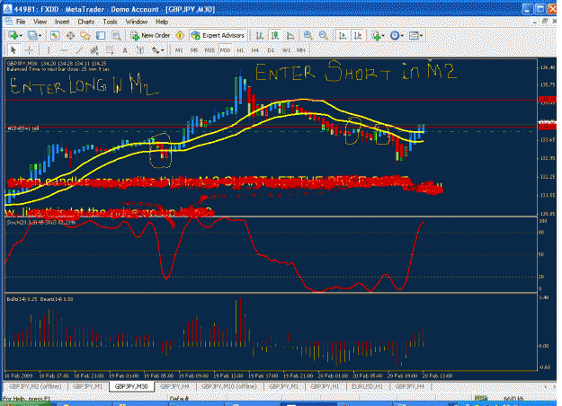Viewport: 562px width, 406px height.
Task: Open the Help menu
Action: (x=162, y=22)
